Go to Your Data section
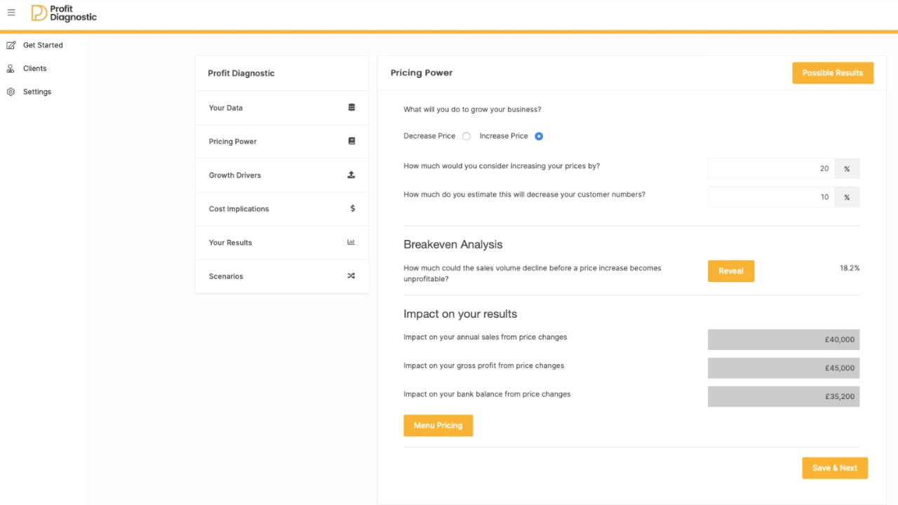This screenshot has width=898, height=505. pyautogui.click(x=282, y=108)
